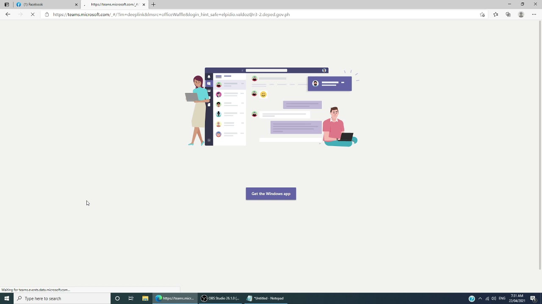The height and width of the screenshot is (304, 542).
Task: Switch to OBS Studio taskbar window
Action: point(220,299)
